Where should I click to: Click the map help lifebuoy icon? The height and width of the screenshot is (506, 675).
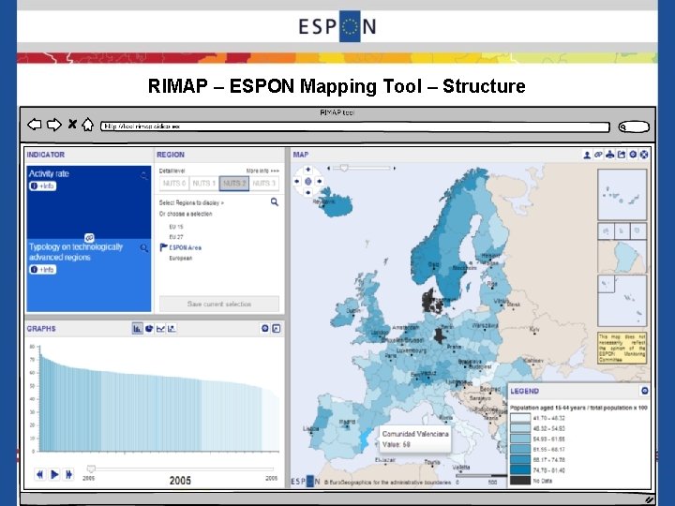point(644,155)
